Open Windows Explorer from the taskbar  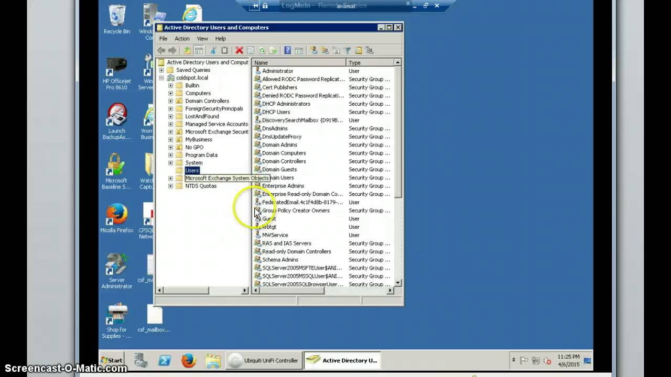point(213,360)
